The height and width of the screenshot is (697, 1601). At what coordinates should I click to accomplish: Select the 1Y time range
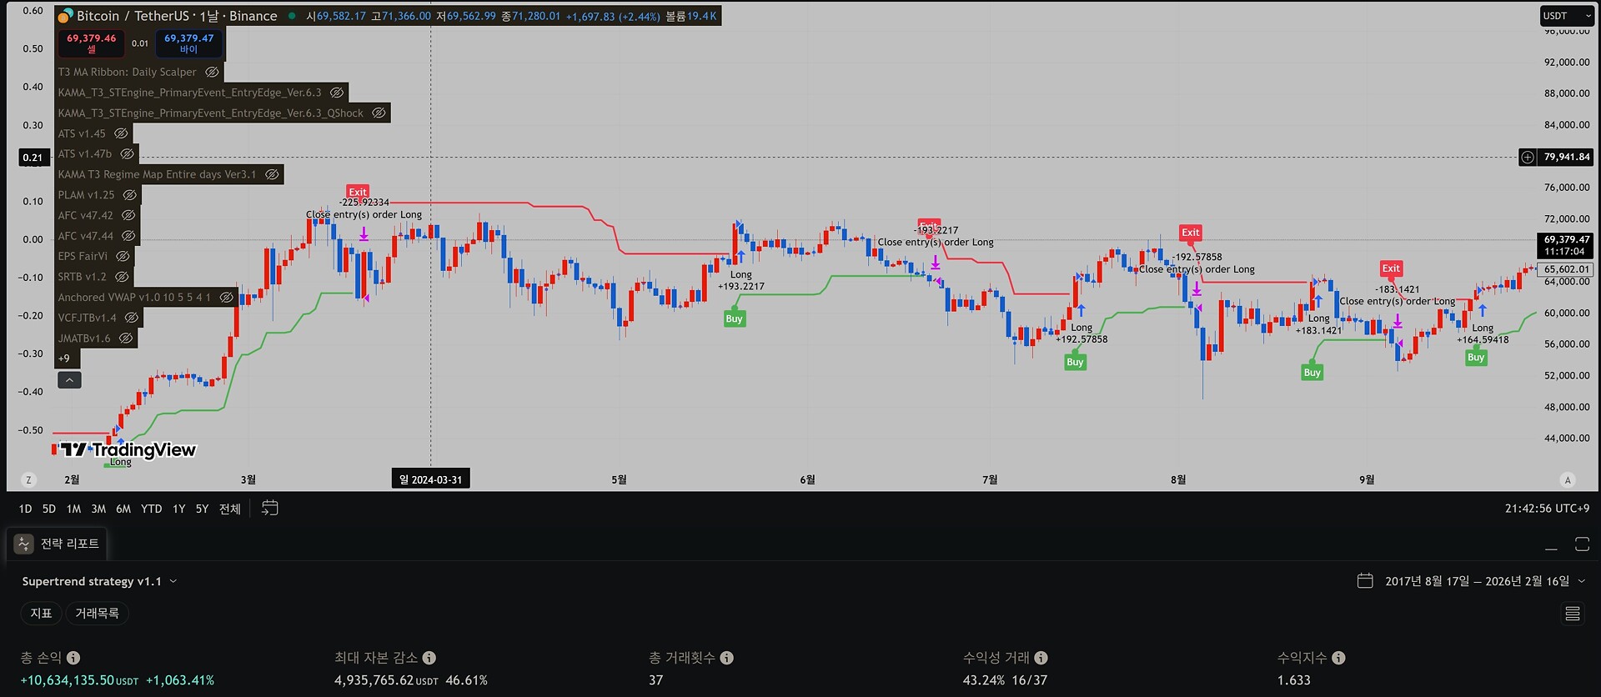[x=178, y=509]
